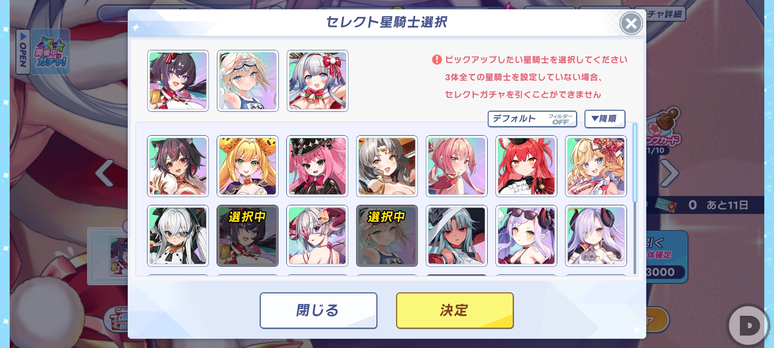The image size is (774, 348).
Task: Pick the white-haired headset knight portrait
Action: tap(178, 236)
